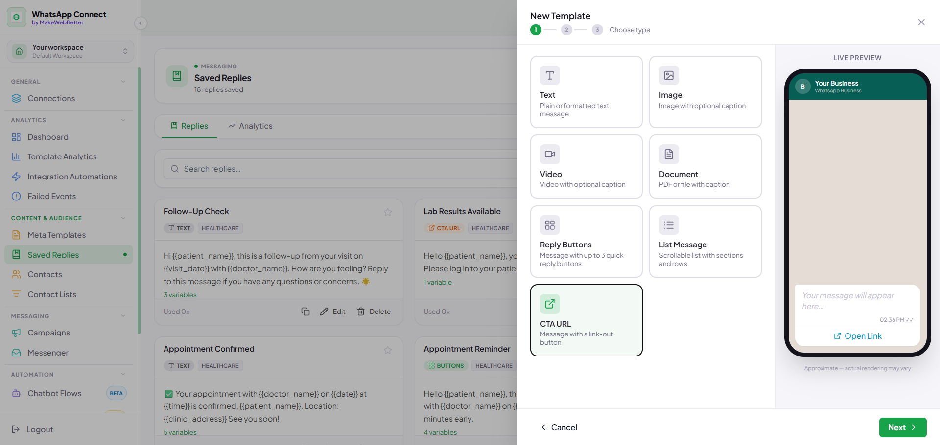Collapse the Content & Audience section
The height and width of the screenshot is (445, 940).
[x=123, y=218]
